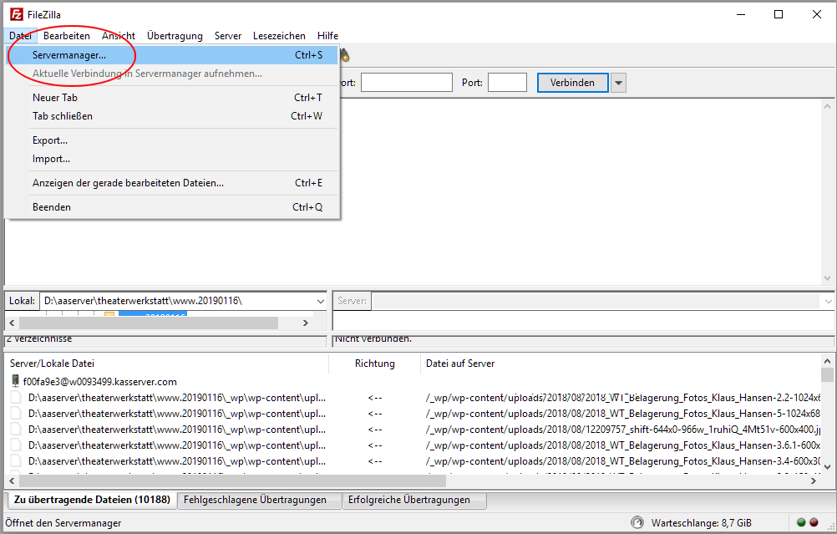Choose Neuer Tab from the Datei menu

tap(172, 98)
